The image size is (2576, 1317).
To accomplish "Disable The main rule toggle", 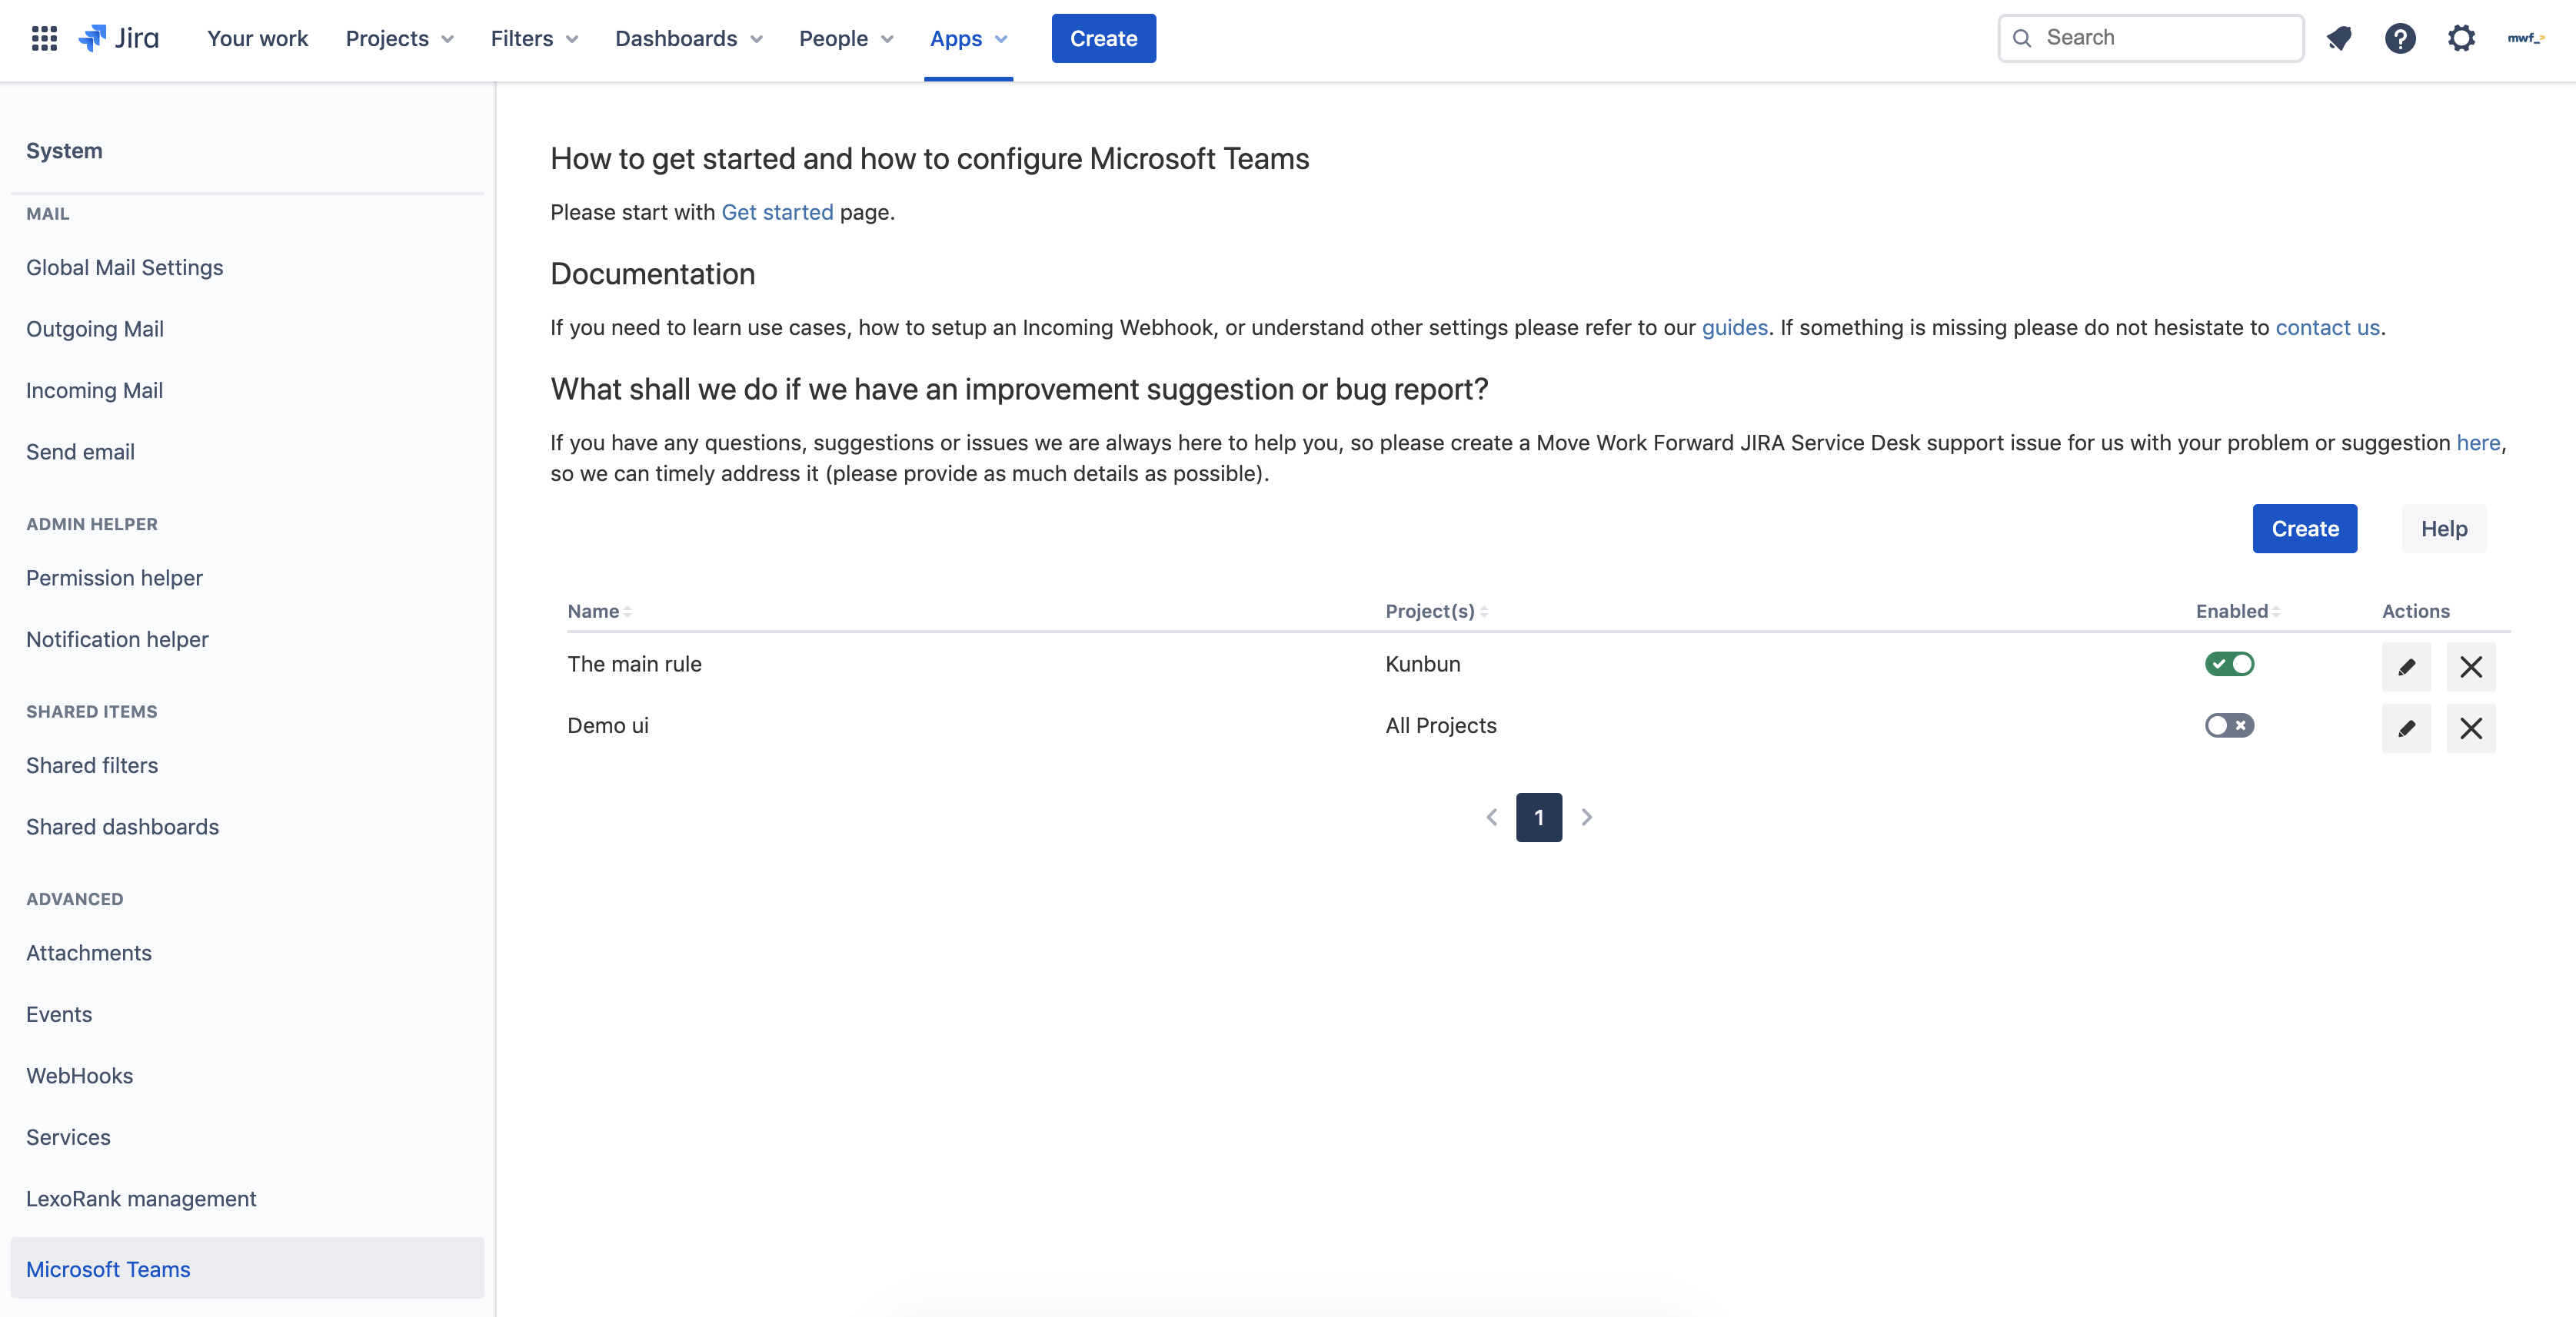I will 2229,665.
